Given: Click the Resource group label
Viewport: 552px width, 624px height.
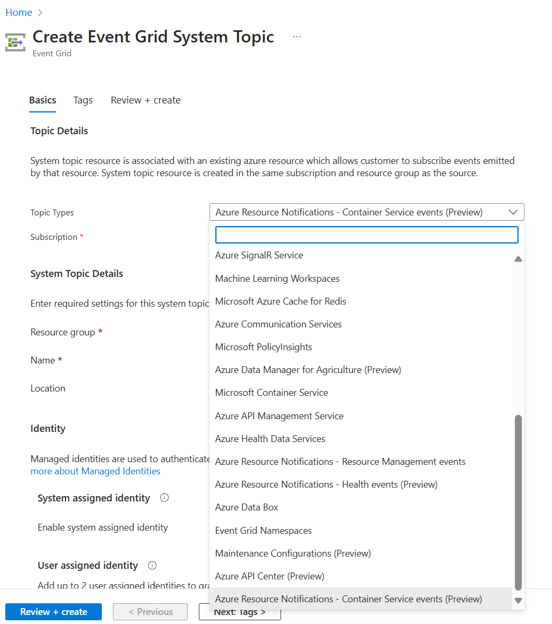Looking at the screenshot, I should pyautogui.click(x=63, y=332).
